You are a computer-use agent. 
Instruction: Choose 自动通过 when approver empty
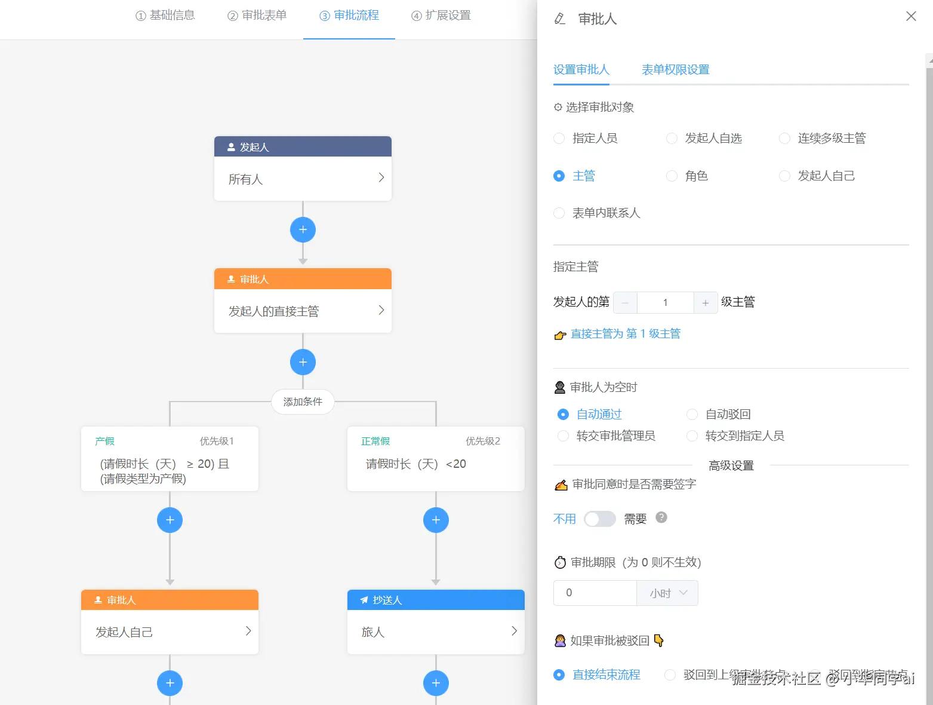tap(590, 415)
